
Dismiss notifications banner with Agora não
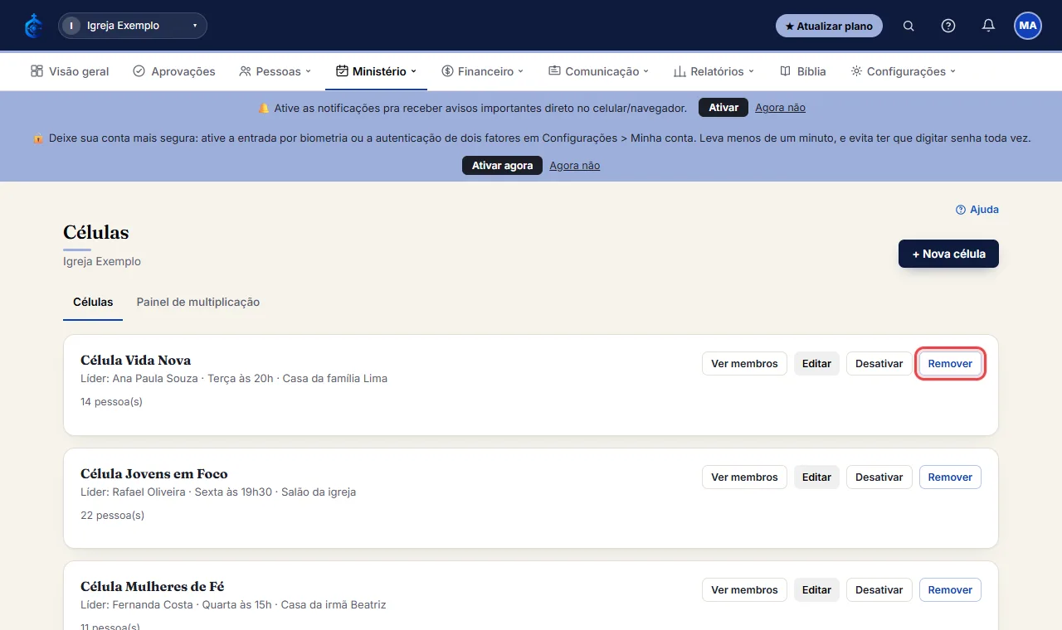pyautogui.click(x=780, y=108)
